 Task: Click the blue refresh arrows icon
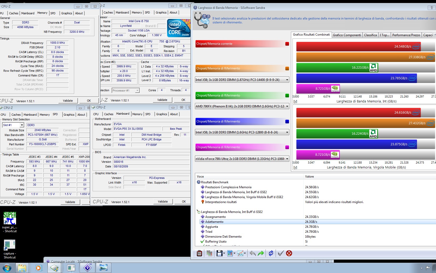click(x=271, y=253)
